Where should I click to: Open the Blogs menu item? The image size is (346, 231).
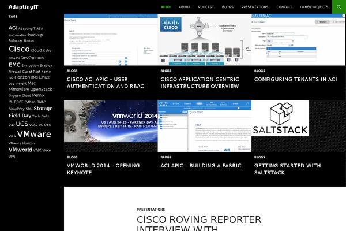[228, 7]
